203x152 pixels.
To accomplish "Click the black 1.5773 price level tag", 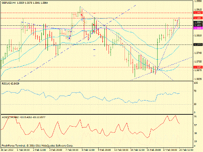I will tap(198, 45).
